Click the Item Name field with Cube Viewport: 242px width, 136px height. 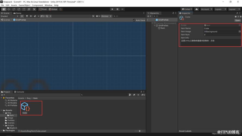[222, 28]
